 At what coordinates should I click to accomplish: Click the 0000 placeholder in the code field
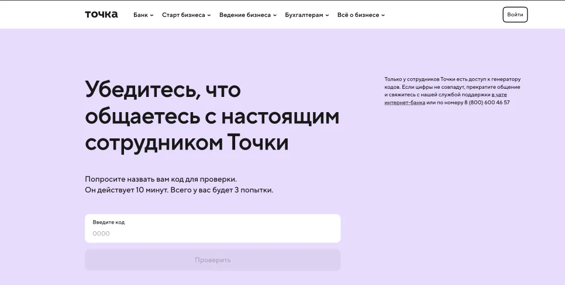(x=101, y=234)
